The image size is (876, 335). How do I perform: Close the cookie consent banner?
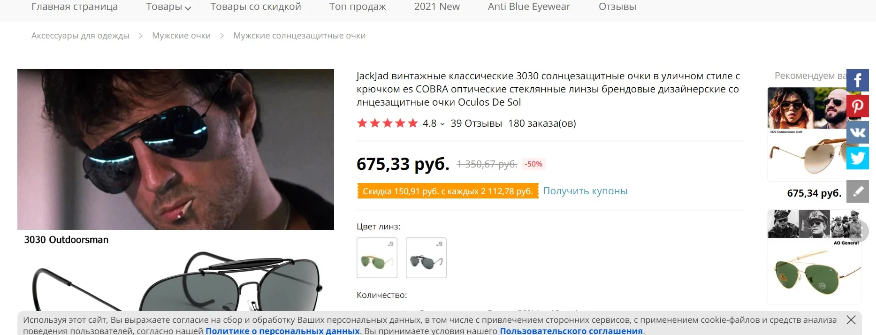click(851, 320)
